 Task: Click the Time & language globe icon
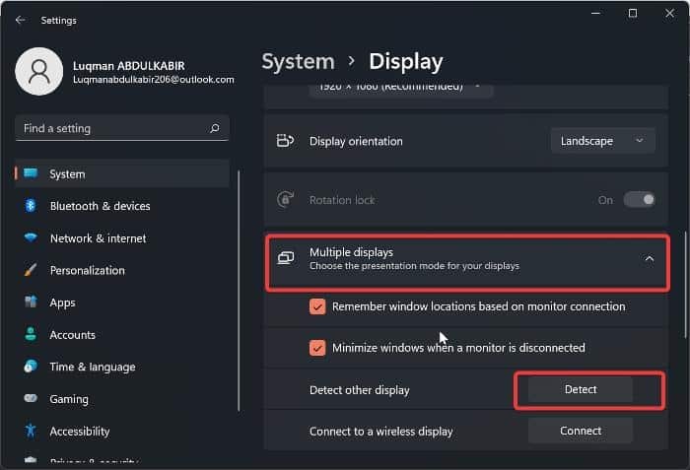(x=31, y=367)
